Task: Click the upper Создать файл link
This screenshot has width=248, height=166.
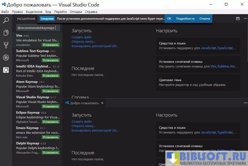Action: point(81,37)
